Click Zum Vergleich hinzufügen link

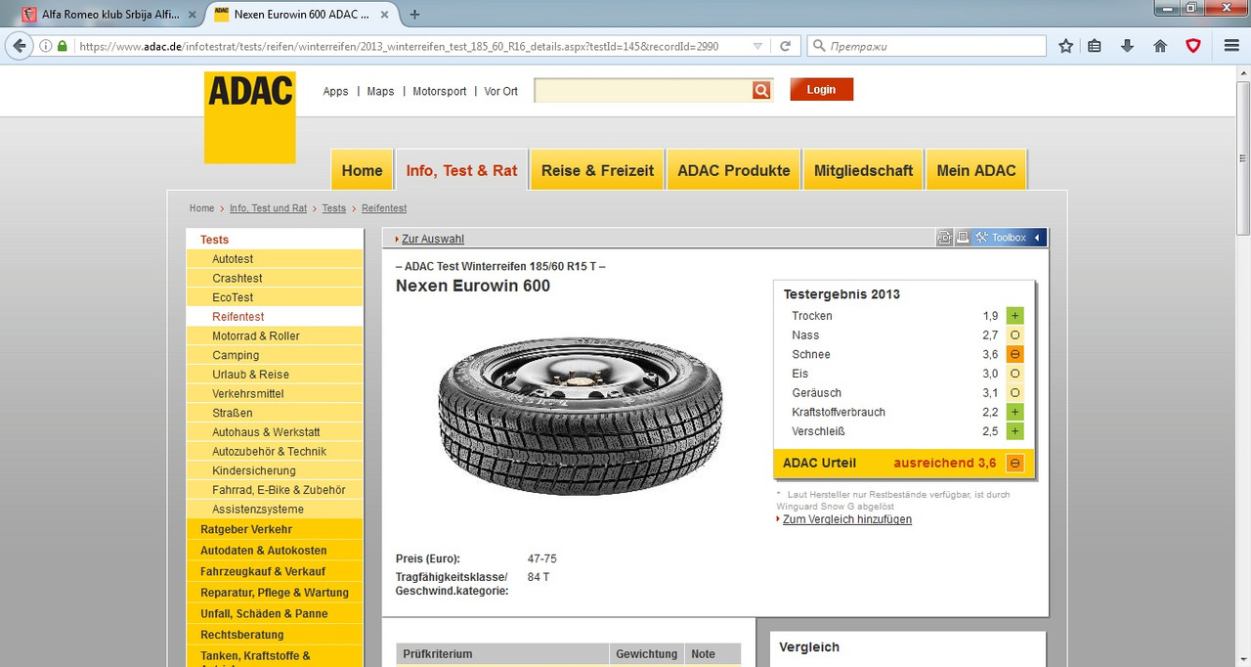coord(846,519)
